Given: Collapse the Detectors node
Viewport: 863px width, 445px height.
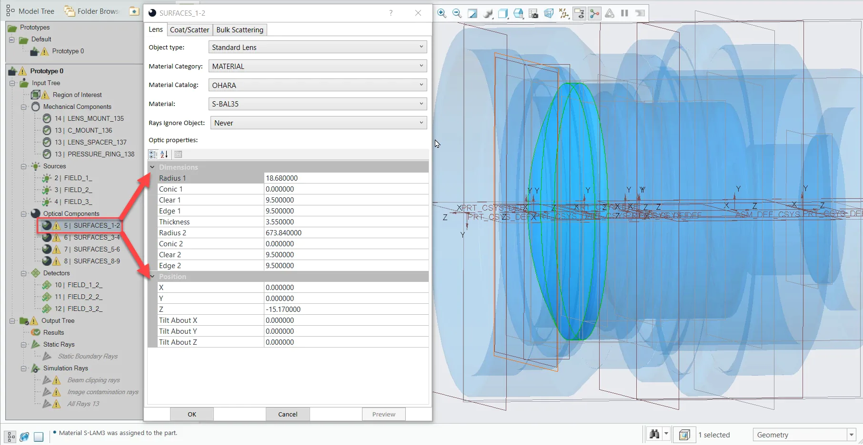Looking at the screenshot, I should tap(23, 273).
